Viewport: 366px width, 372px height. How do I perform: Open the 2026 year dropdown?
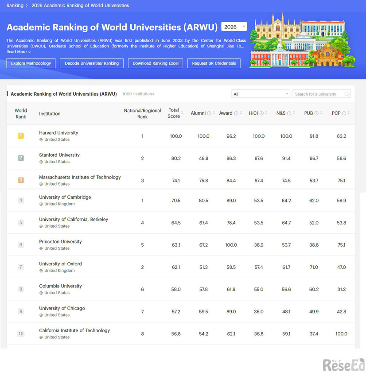[x=234, y=27]
